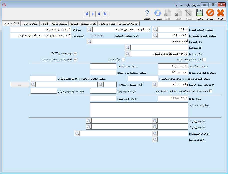Click the search magnifier next to نام حساب
The height and width of the screenshot is (174, 228).
[89, 41]
